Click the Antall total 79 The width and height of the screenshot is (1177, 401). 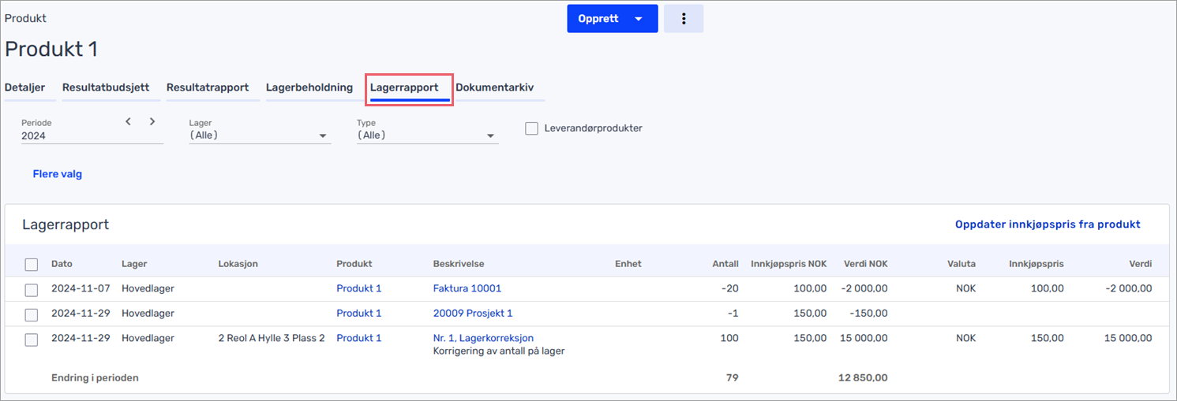click(733, 377)
